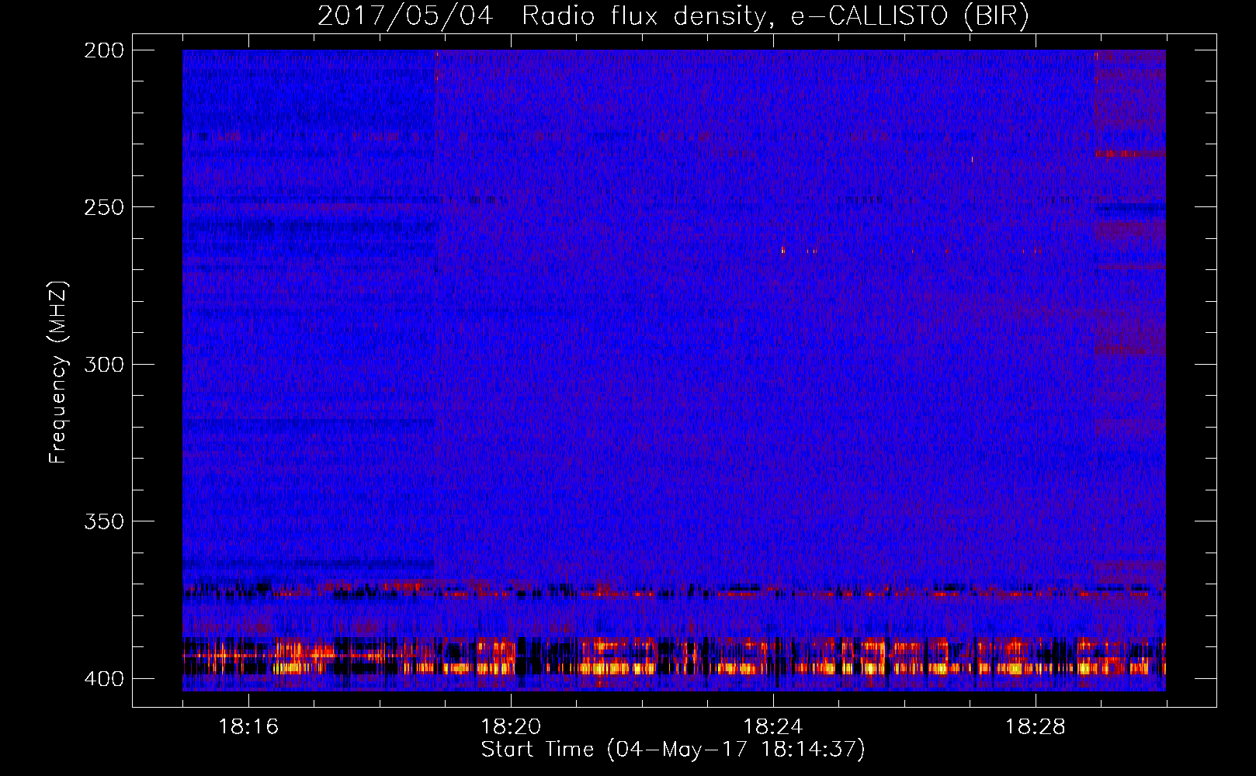Click the 18:20 time tick label

(x=511, y=727)
